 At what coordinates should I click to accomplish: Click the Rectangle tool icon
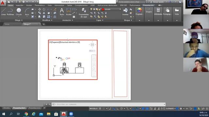[x=33, y=9]
